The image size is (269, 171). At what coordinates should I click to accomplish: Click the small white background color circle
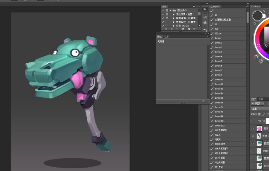264,16
